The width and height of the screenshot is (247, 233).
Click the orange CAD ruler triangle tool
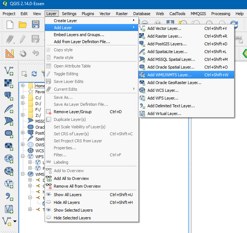coord(10,53)
